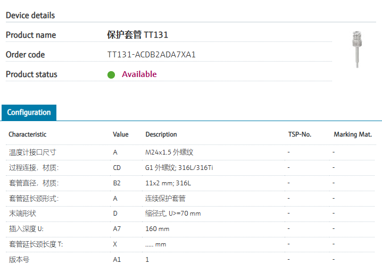The height and width of the screenshot is (273, 382).
Task: Click the TSP-No. column header
Action: pos(299,134)
